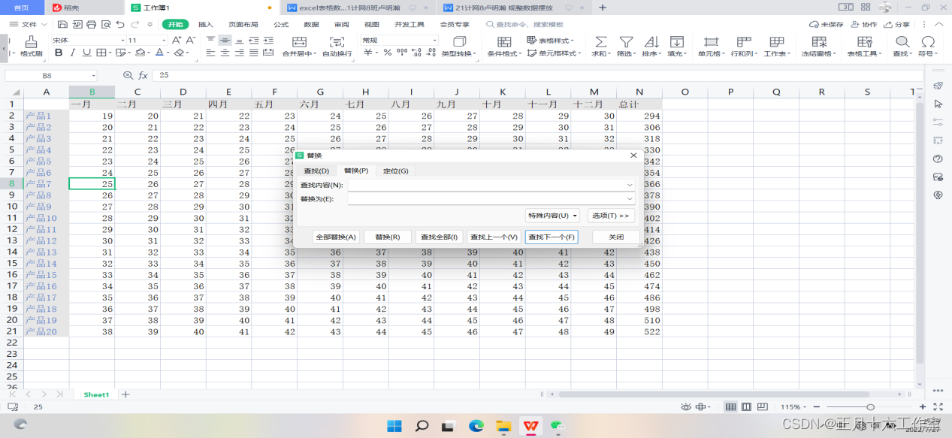
Task: Toggle Italic formatting
Action: (x=72, y=53)
